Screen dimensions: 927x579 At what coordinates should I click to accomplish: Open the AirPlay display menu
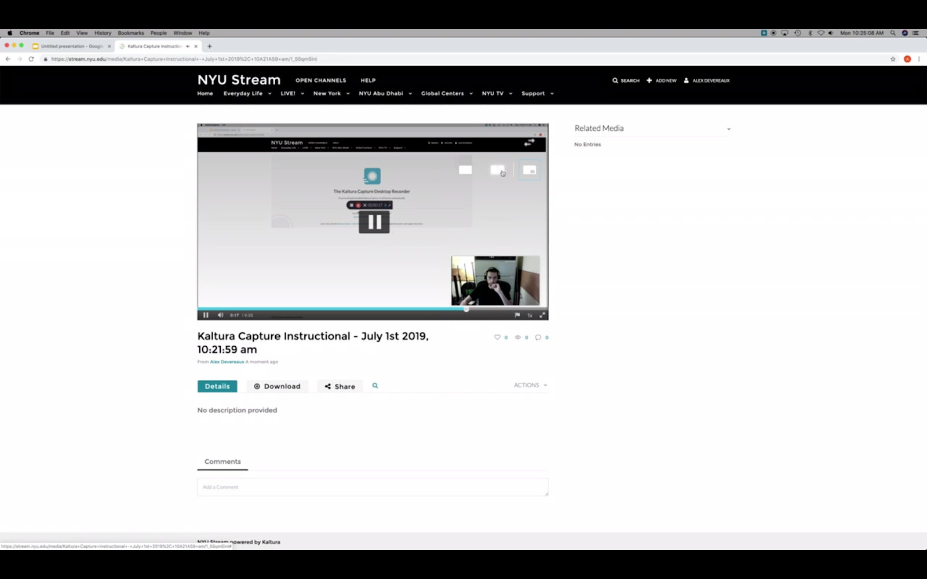pos(785,33)
